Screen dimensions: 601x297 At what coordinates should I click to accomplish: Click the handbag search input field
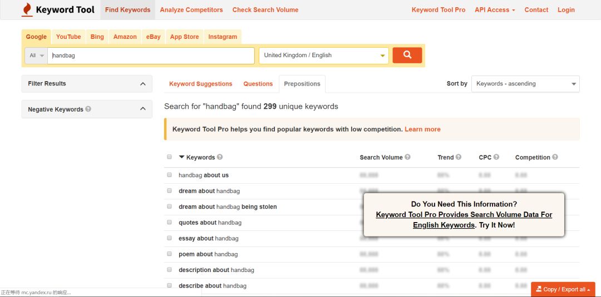151,56
